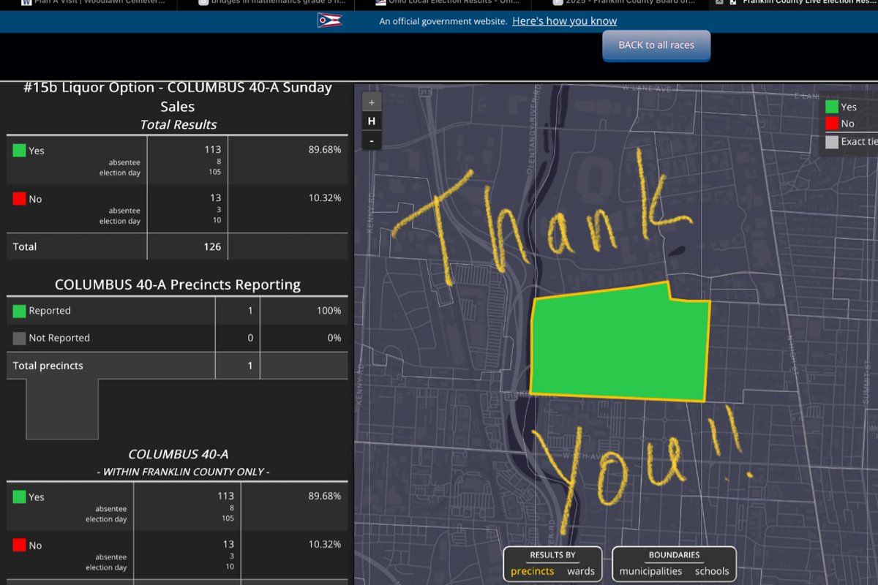Click the BACK to all races button
Screen dimensions: 878x585
(x=656, y=45)
